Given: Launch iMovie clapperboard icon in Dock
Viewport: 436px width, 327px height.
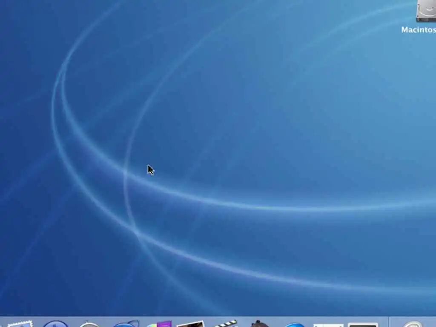Looking at the screenshot, I should click(x=226, y=324).
